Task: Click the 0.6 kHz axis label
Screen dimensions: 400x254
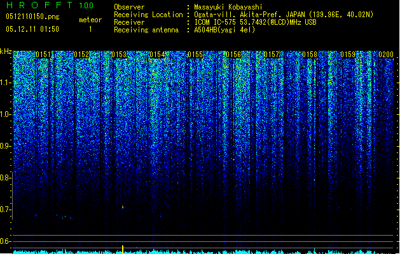Action: tap(6, 241)
